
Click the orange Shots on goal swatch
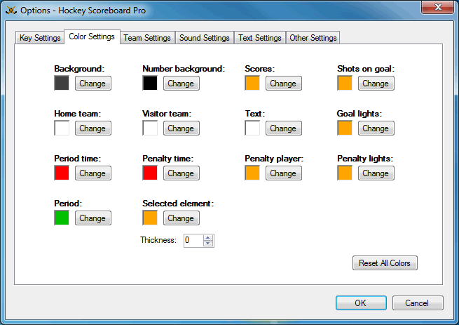pyautogui.click(x=345, y=83)
